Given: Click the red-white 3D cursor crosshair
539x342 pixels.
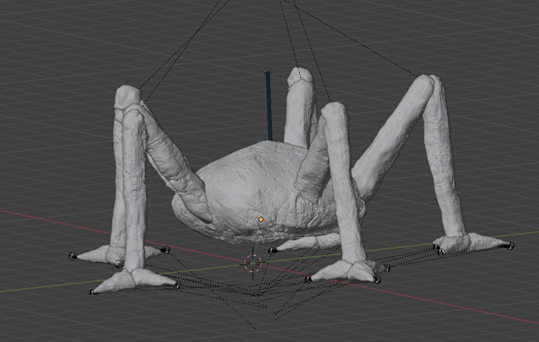Looking at the screenshot, I should point(253,264).
